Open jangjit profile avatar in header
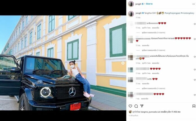The width and height of the screenshot is (196, 121). click(131, 4)
